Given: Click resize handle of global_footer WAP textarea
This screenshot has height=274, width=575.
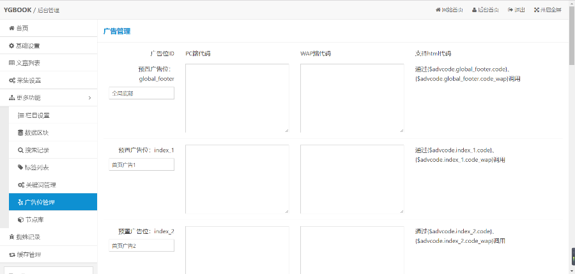Looking at the screenshot, I should tap(401, 130).
